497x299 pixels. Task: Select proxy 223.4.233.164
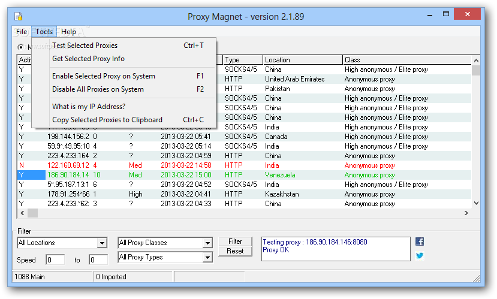[244, 156]
